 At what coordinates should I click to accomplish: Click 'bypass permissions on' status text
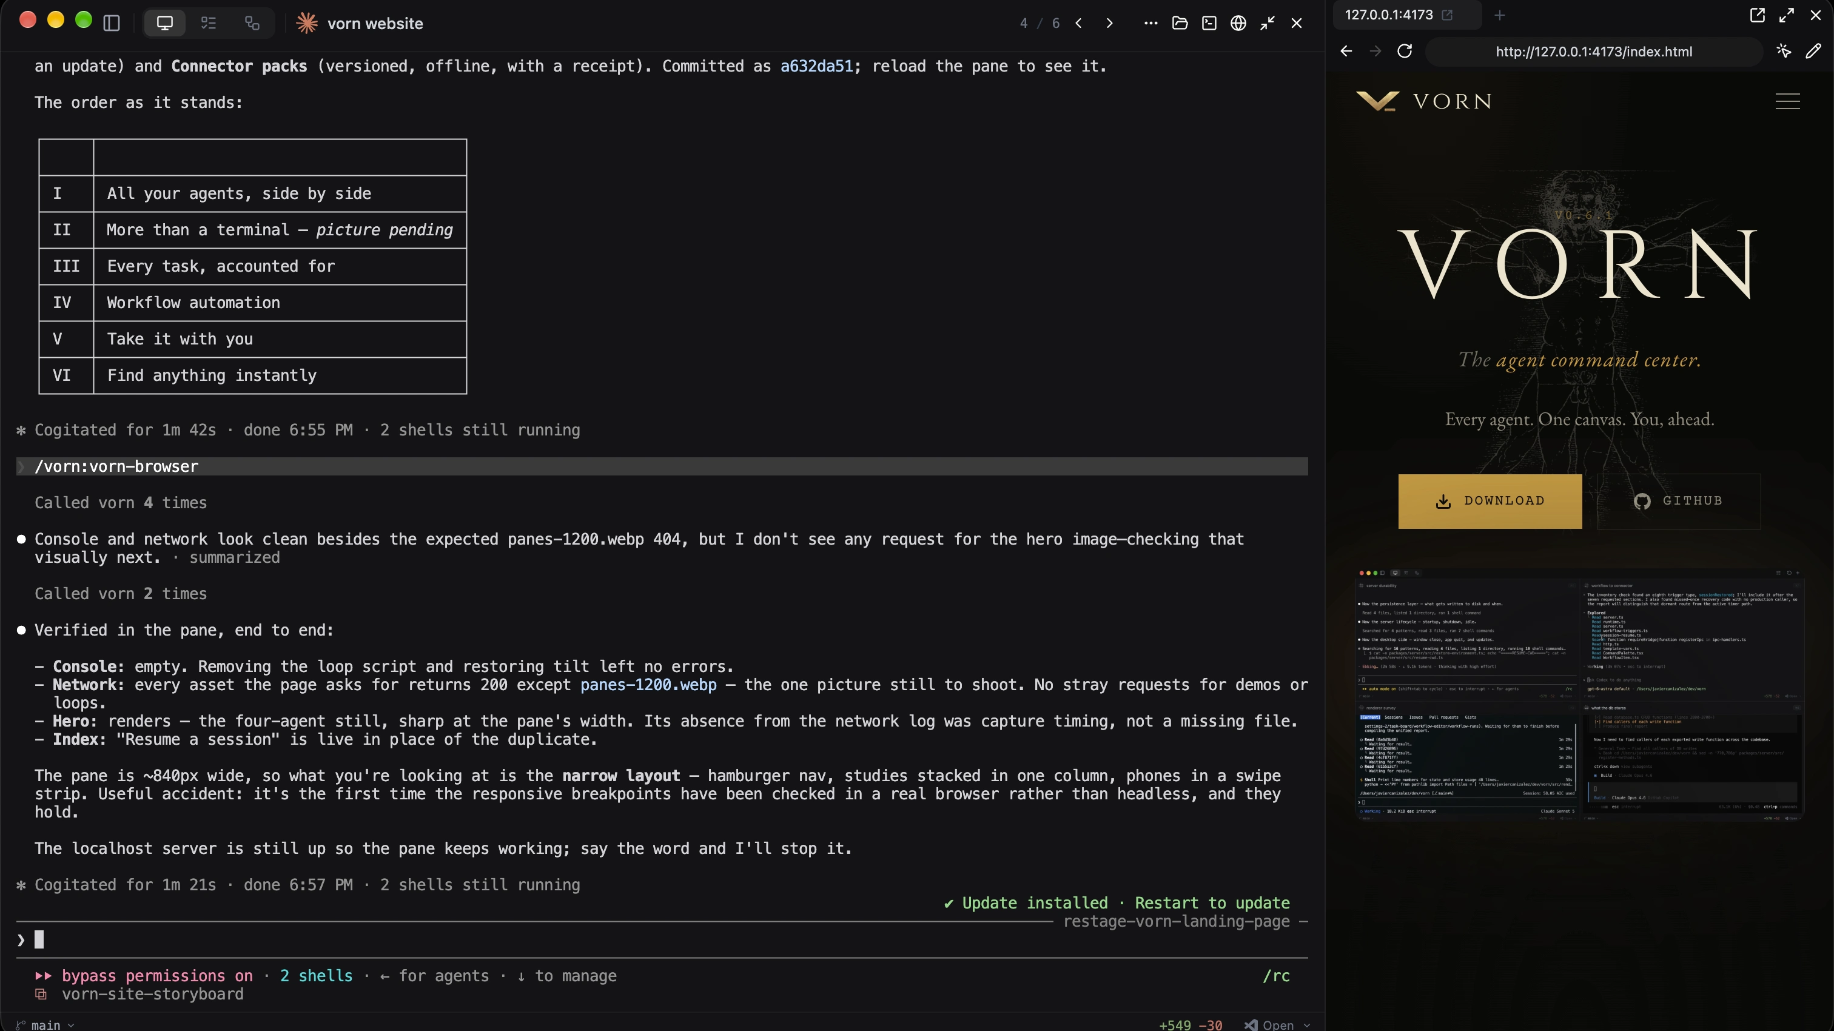[x=156, y=976]
